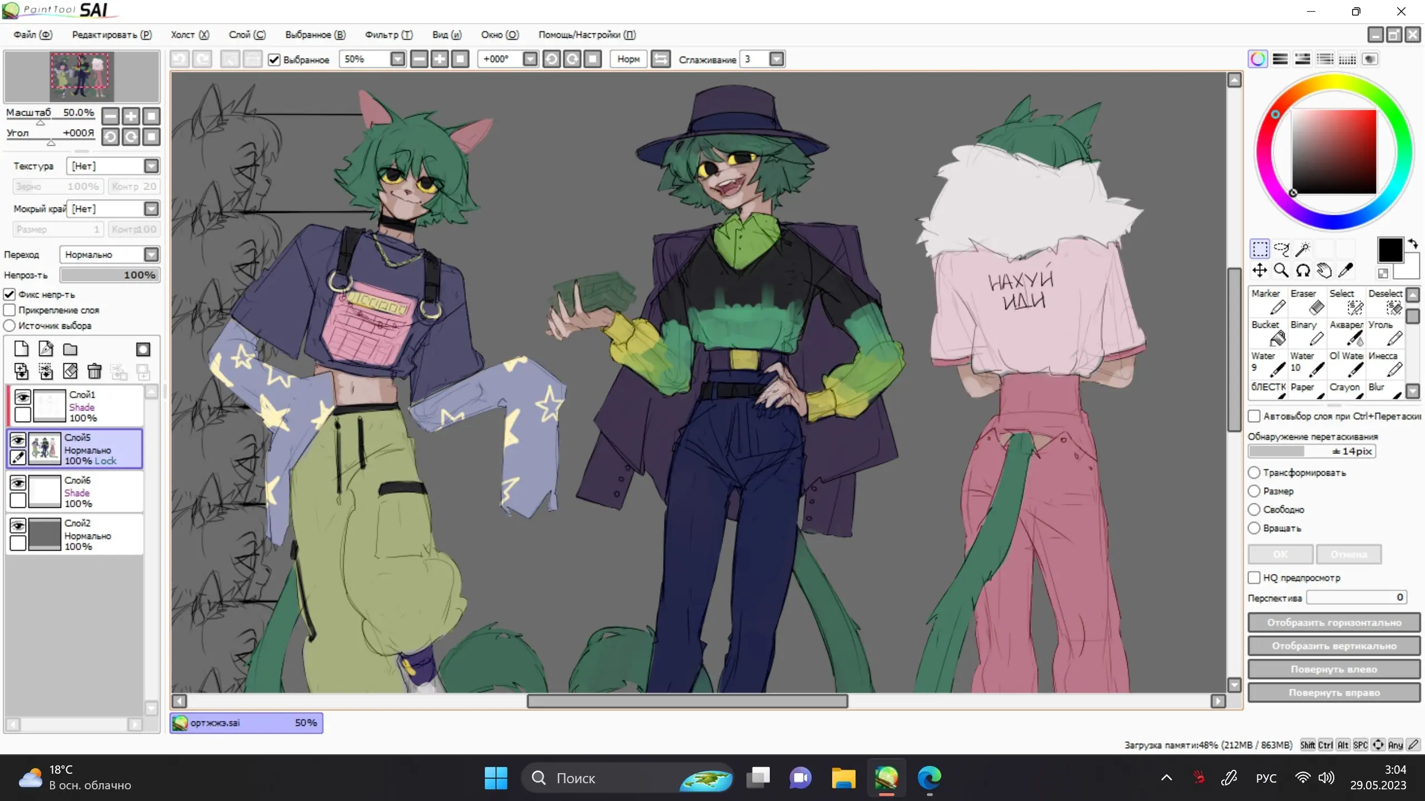Click Отобразить вертикально button
The height and width of the screenshot is (801, 1425).
[x=1334, y=646]
